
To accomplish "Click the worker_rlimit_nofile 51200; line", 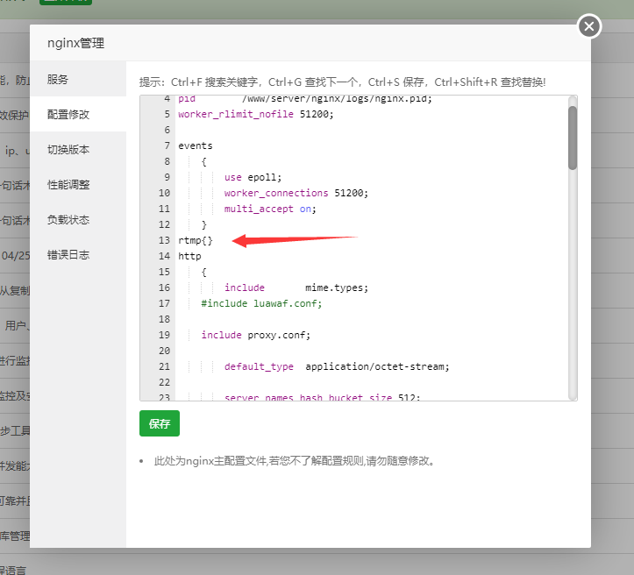I will click(x=256, y=114).
